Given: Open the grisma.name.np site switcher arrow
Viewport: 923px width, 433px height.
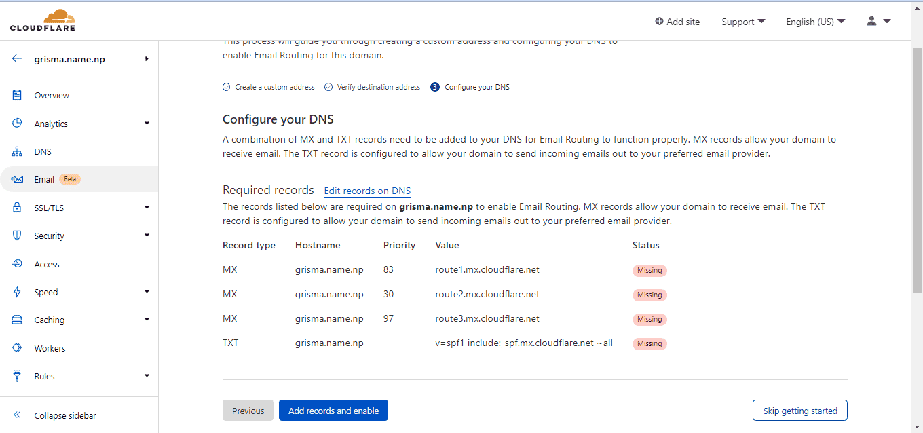Looking at the screenshot, I should coord(147,59).
